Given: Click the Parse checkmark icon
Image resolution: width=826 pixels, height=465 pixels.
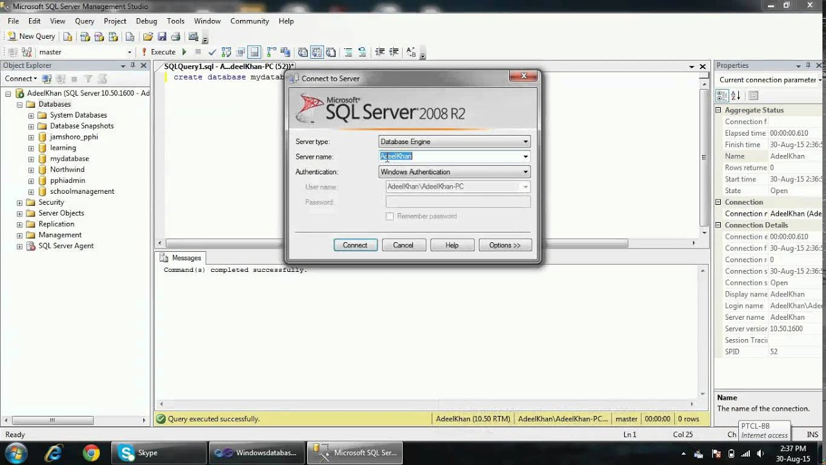Looking at the screenshot, I should [x=212, y=52].
